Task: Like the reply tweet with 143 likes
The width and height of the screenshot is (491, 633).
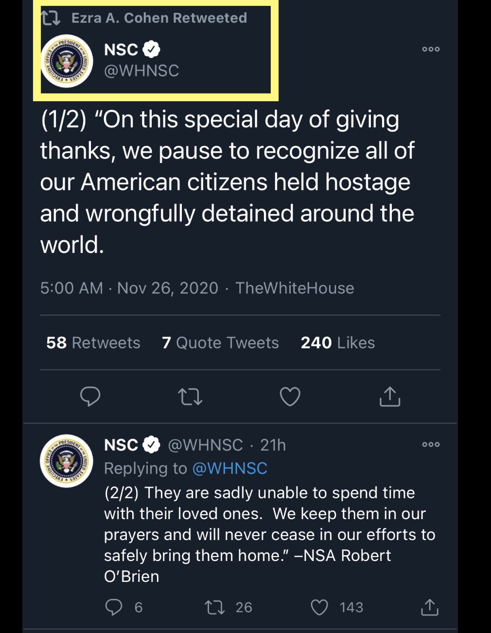Action: click(337, 607)
